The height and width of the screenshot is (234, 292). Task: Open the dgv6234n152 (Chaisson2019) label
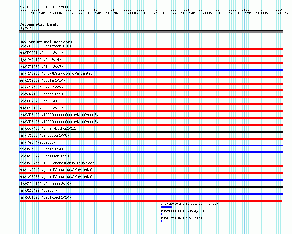[45, 184]
